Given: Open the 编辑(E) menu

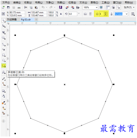Looking at the screenshot, I should coord(17,2).
